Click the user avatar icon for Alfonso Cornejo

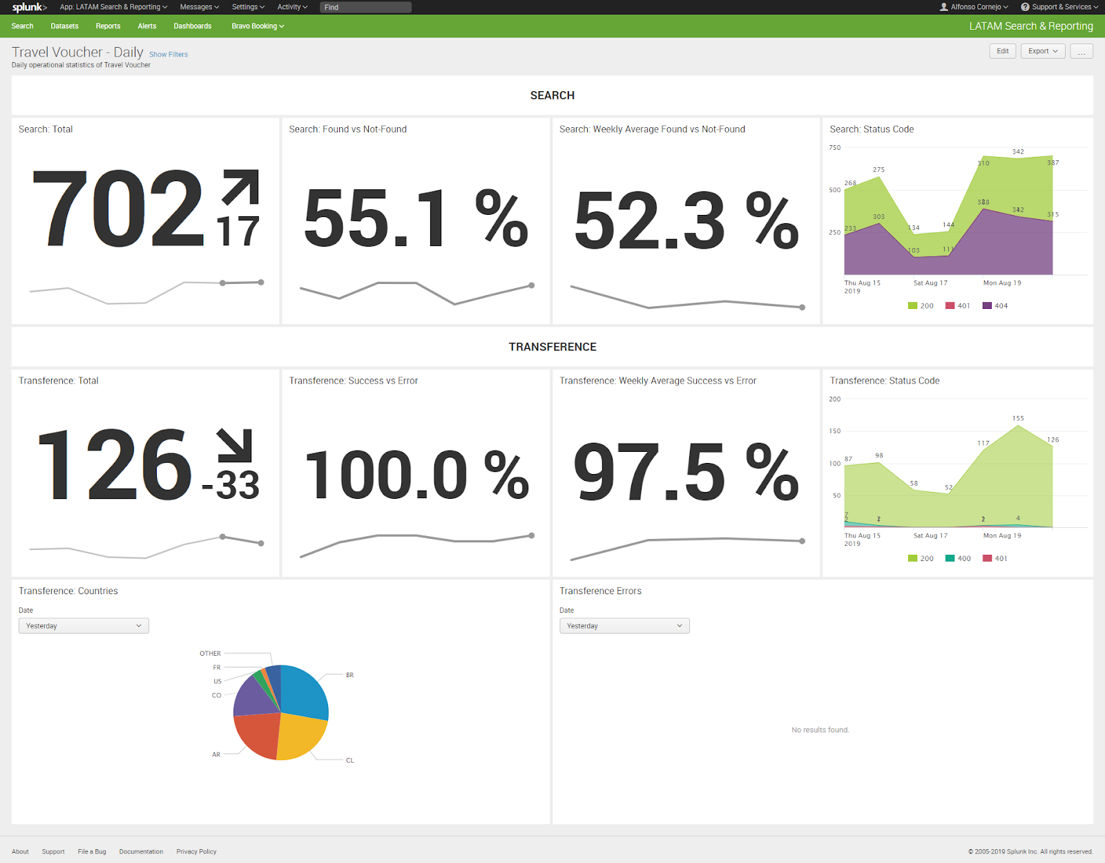(x=944, y=7)
